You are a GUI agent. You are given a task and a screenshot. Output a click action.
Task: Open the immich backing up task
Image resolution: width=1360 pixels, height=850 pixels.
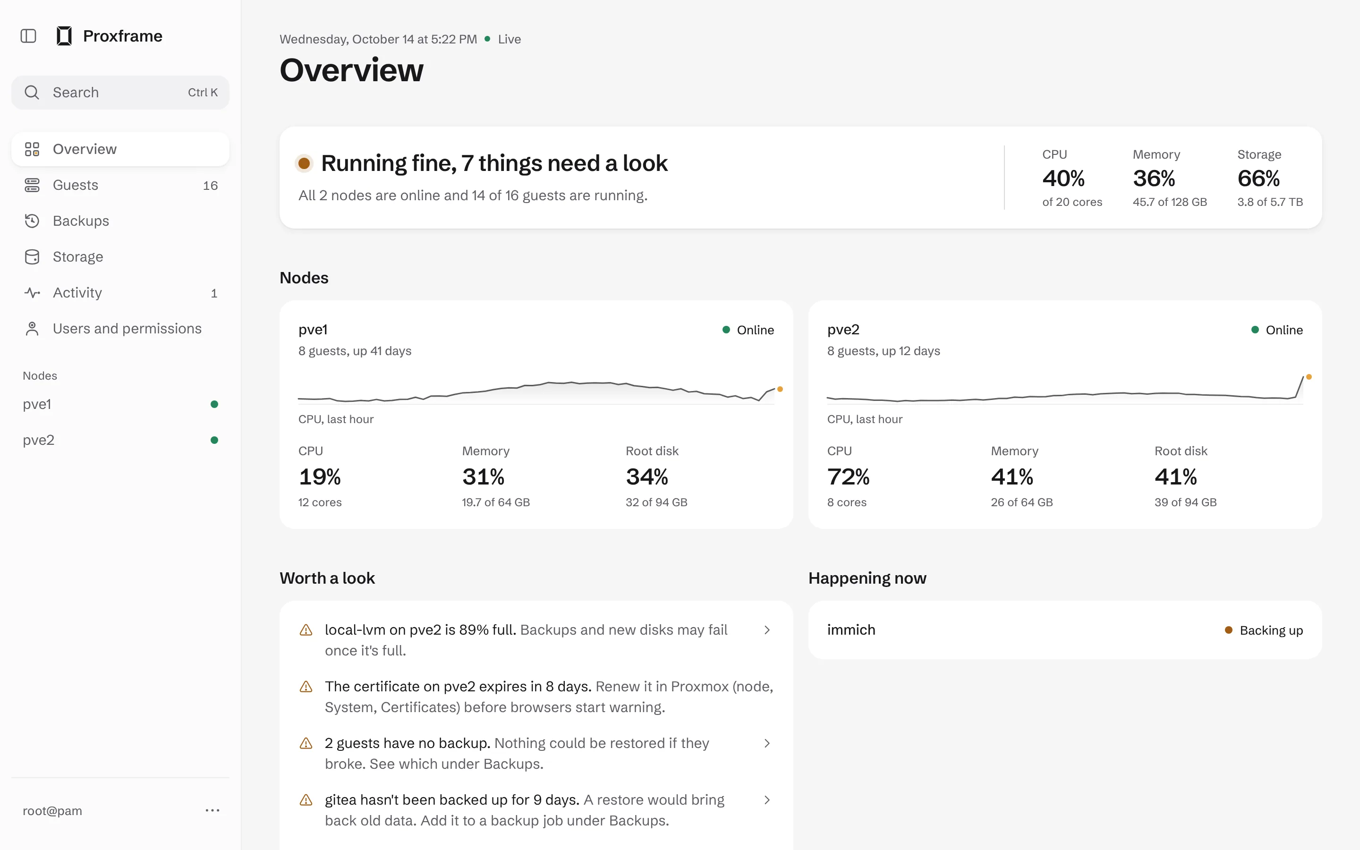(x=1065, y=630)
